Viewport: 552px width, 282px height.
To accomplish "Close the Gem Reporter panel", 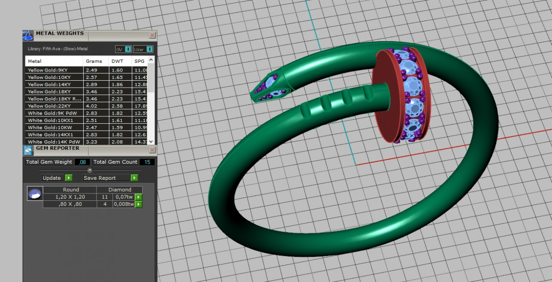I will pyautogui.click(x=152, y=150).
